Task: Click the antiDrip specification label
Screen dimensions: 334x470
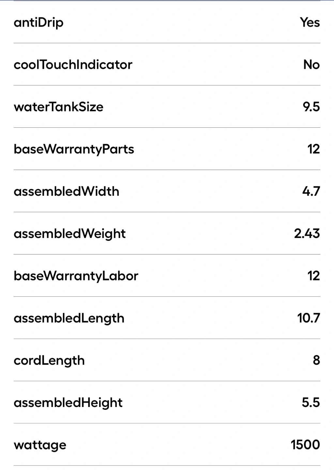Action: 38,23
